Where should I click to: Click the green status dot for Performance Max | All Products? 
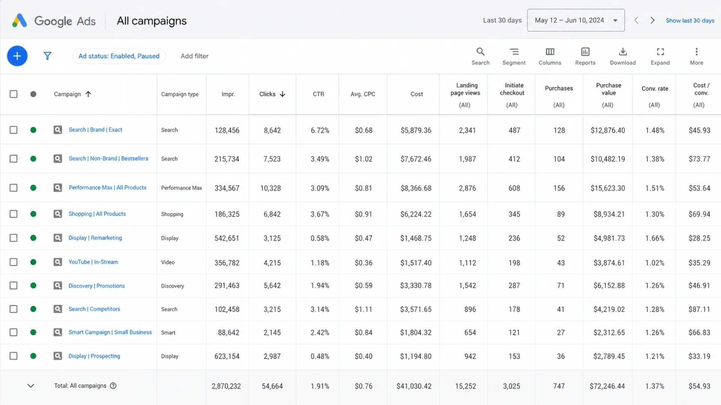[33, 187]
